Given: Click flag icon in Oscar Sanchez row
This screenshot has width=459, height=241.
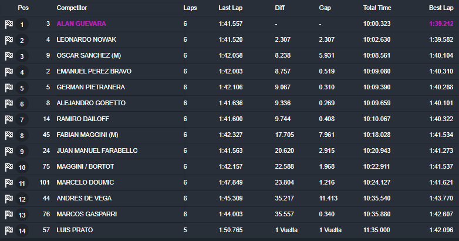Looking at the screenshot, I should [x=9, y=56].
